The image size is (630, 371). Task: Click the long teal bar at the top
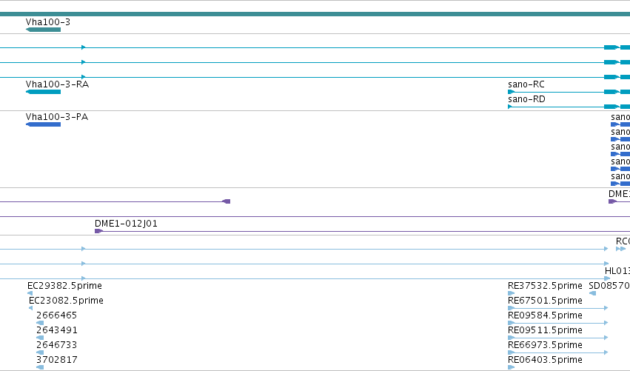315,14
